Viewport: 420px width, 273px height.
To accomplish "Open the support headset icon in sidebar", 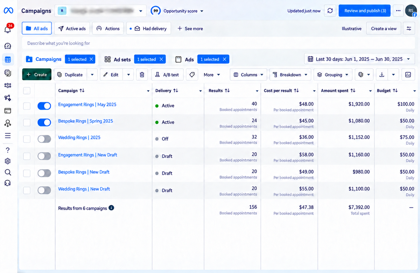I will pyautogui.click(x=8, y=183).
